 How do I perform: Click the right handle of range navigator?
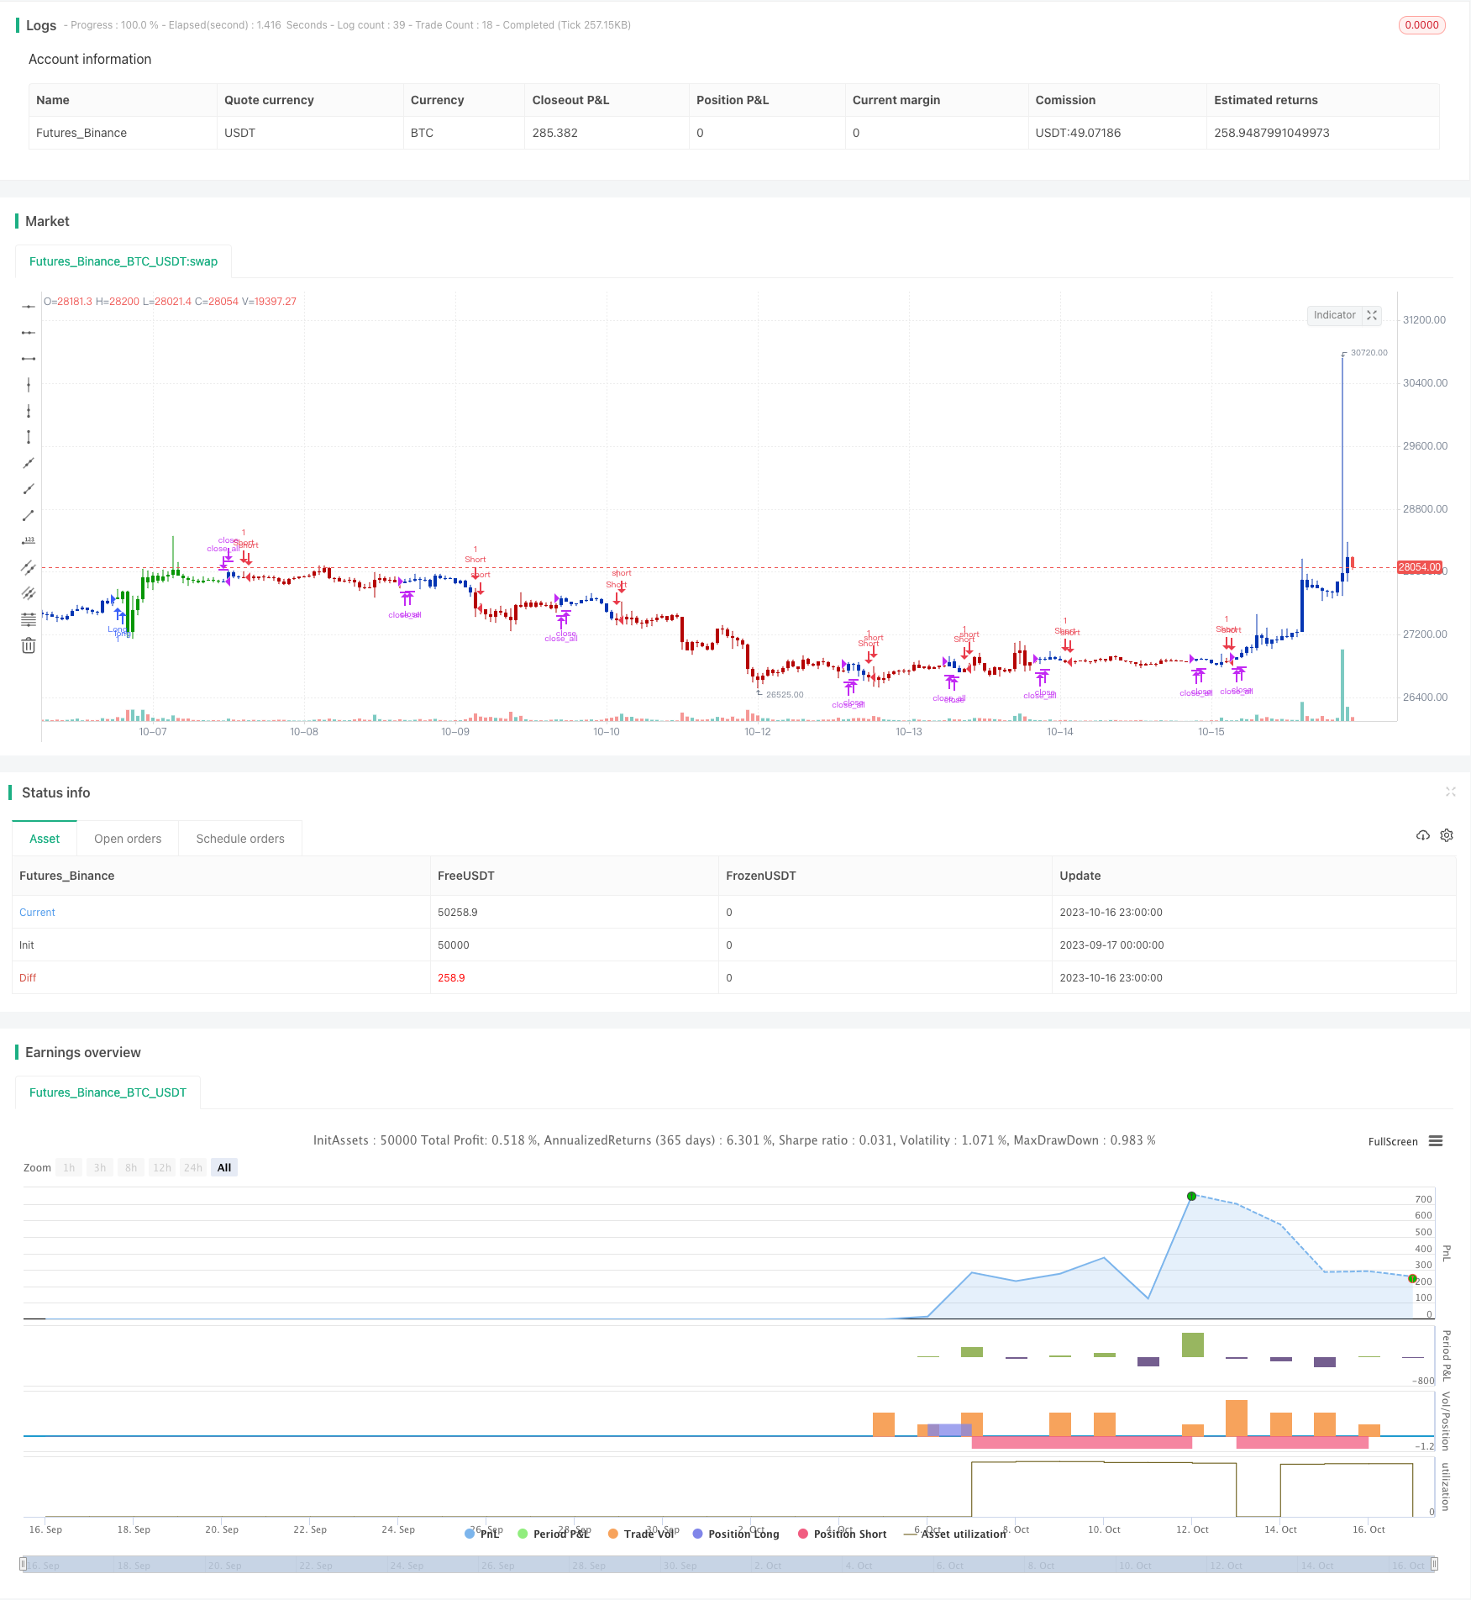click(1435, 1564)
